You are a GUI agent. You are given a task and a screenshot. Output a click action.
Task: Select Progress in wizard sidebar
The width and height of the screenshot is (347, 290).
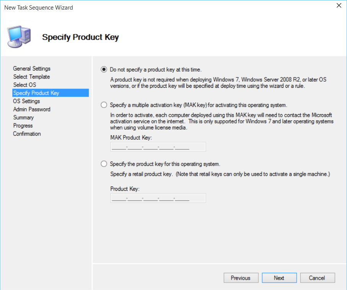[x=23, y=126]
